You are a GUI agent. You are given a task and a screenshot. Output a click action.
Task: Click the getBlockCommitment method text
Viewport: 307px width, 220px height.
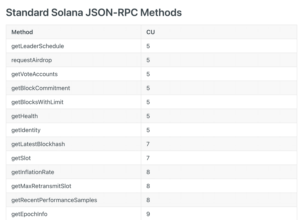pyautogui.click(x=41, y=88)
